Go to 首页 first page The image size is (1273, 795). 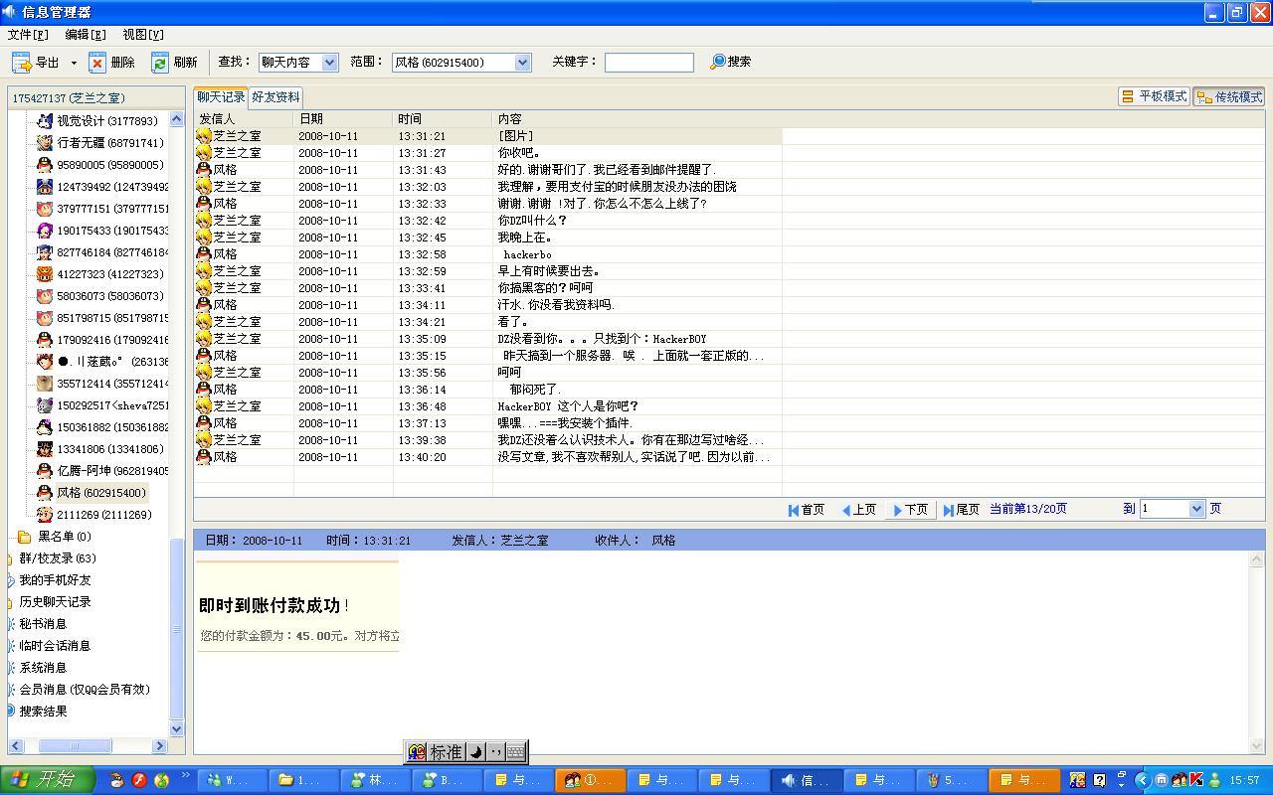coord(807,510)
